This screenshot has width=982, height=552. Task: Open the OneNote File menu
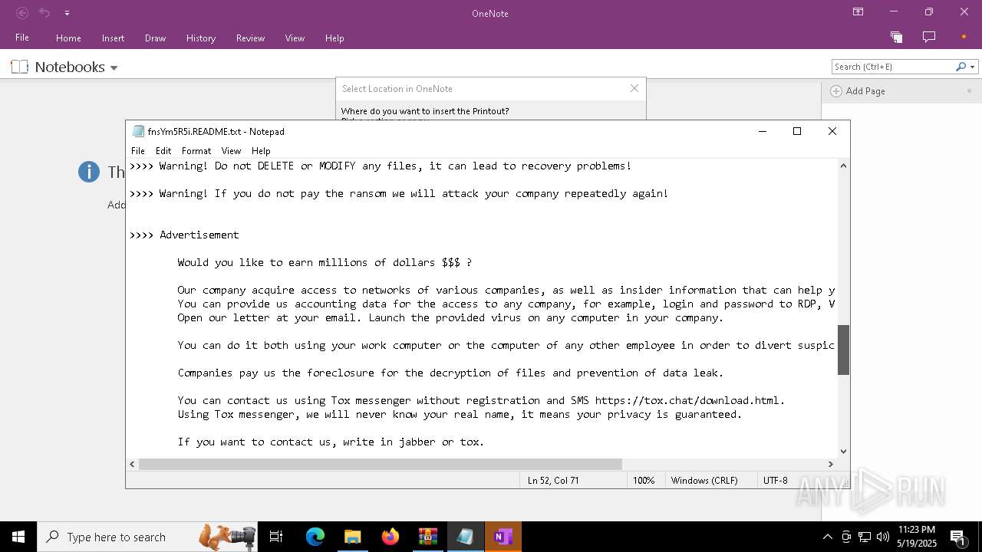pos(22,38)
